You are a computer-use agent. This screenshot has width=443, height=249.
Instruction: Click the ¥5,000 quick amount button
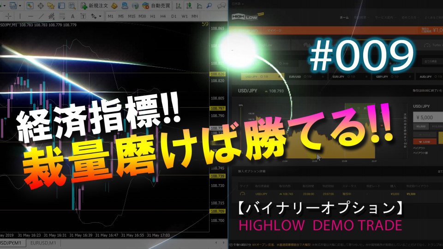(x=421, y=127)
